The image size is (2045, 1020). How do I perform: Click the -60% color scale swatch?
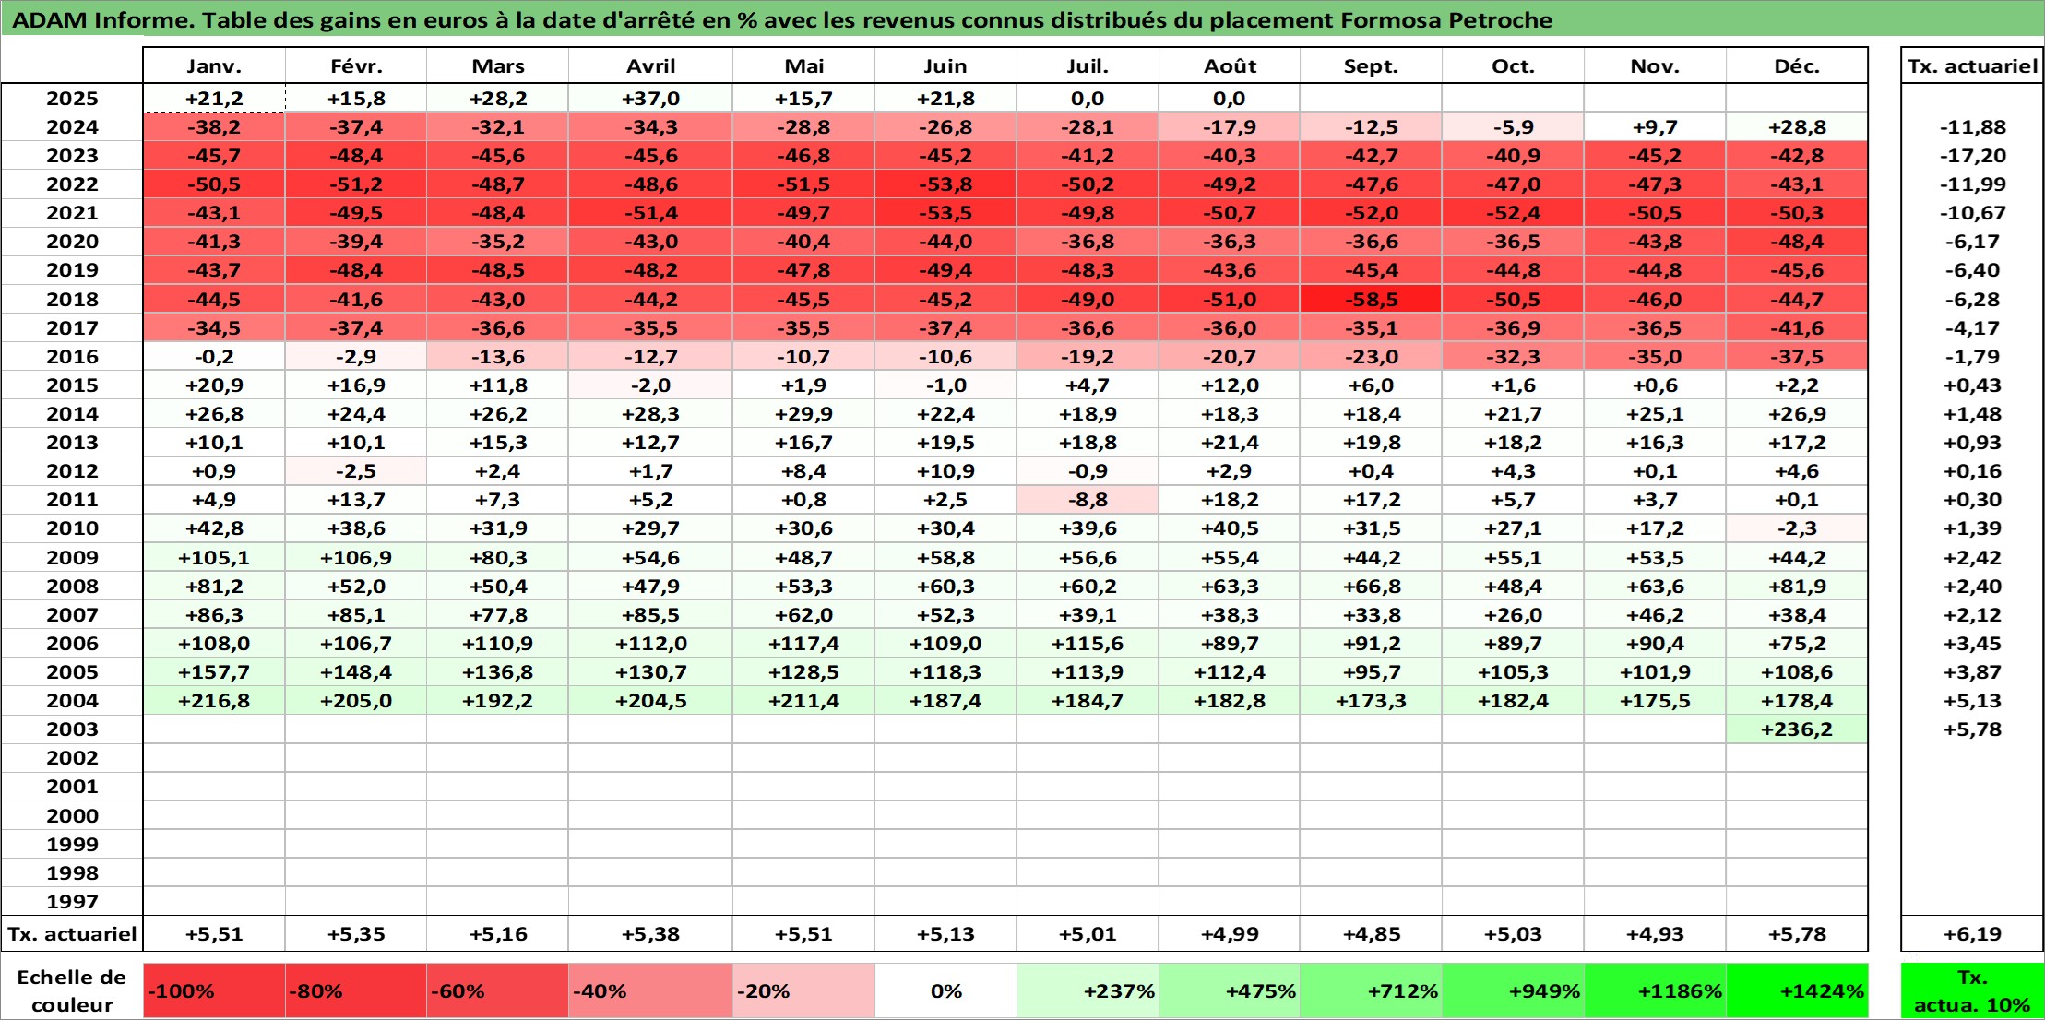498,991
